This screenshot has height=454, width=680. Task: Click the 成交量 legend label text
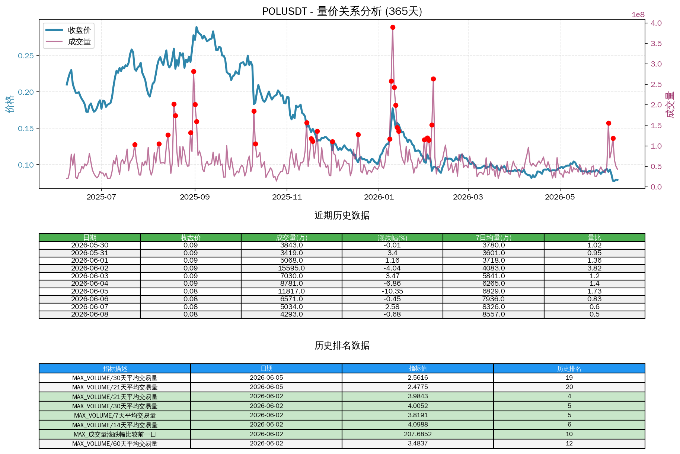(x=79, y=42)
